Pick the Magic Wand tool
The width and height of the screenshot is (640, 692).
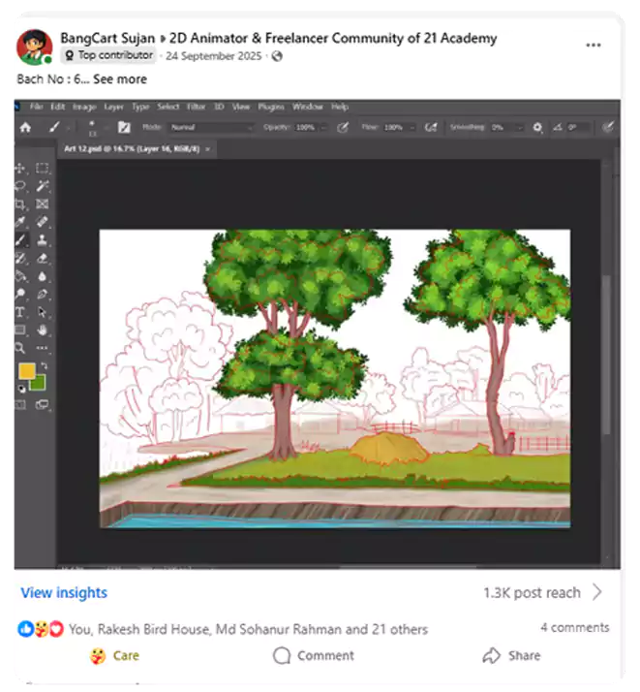pos(43,186)
